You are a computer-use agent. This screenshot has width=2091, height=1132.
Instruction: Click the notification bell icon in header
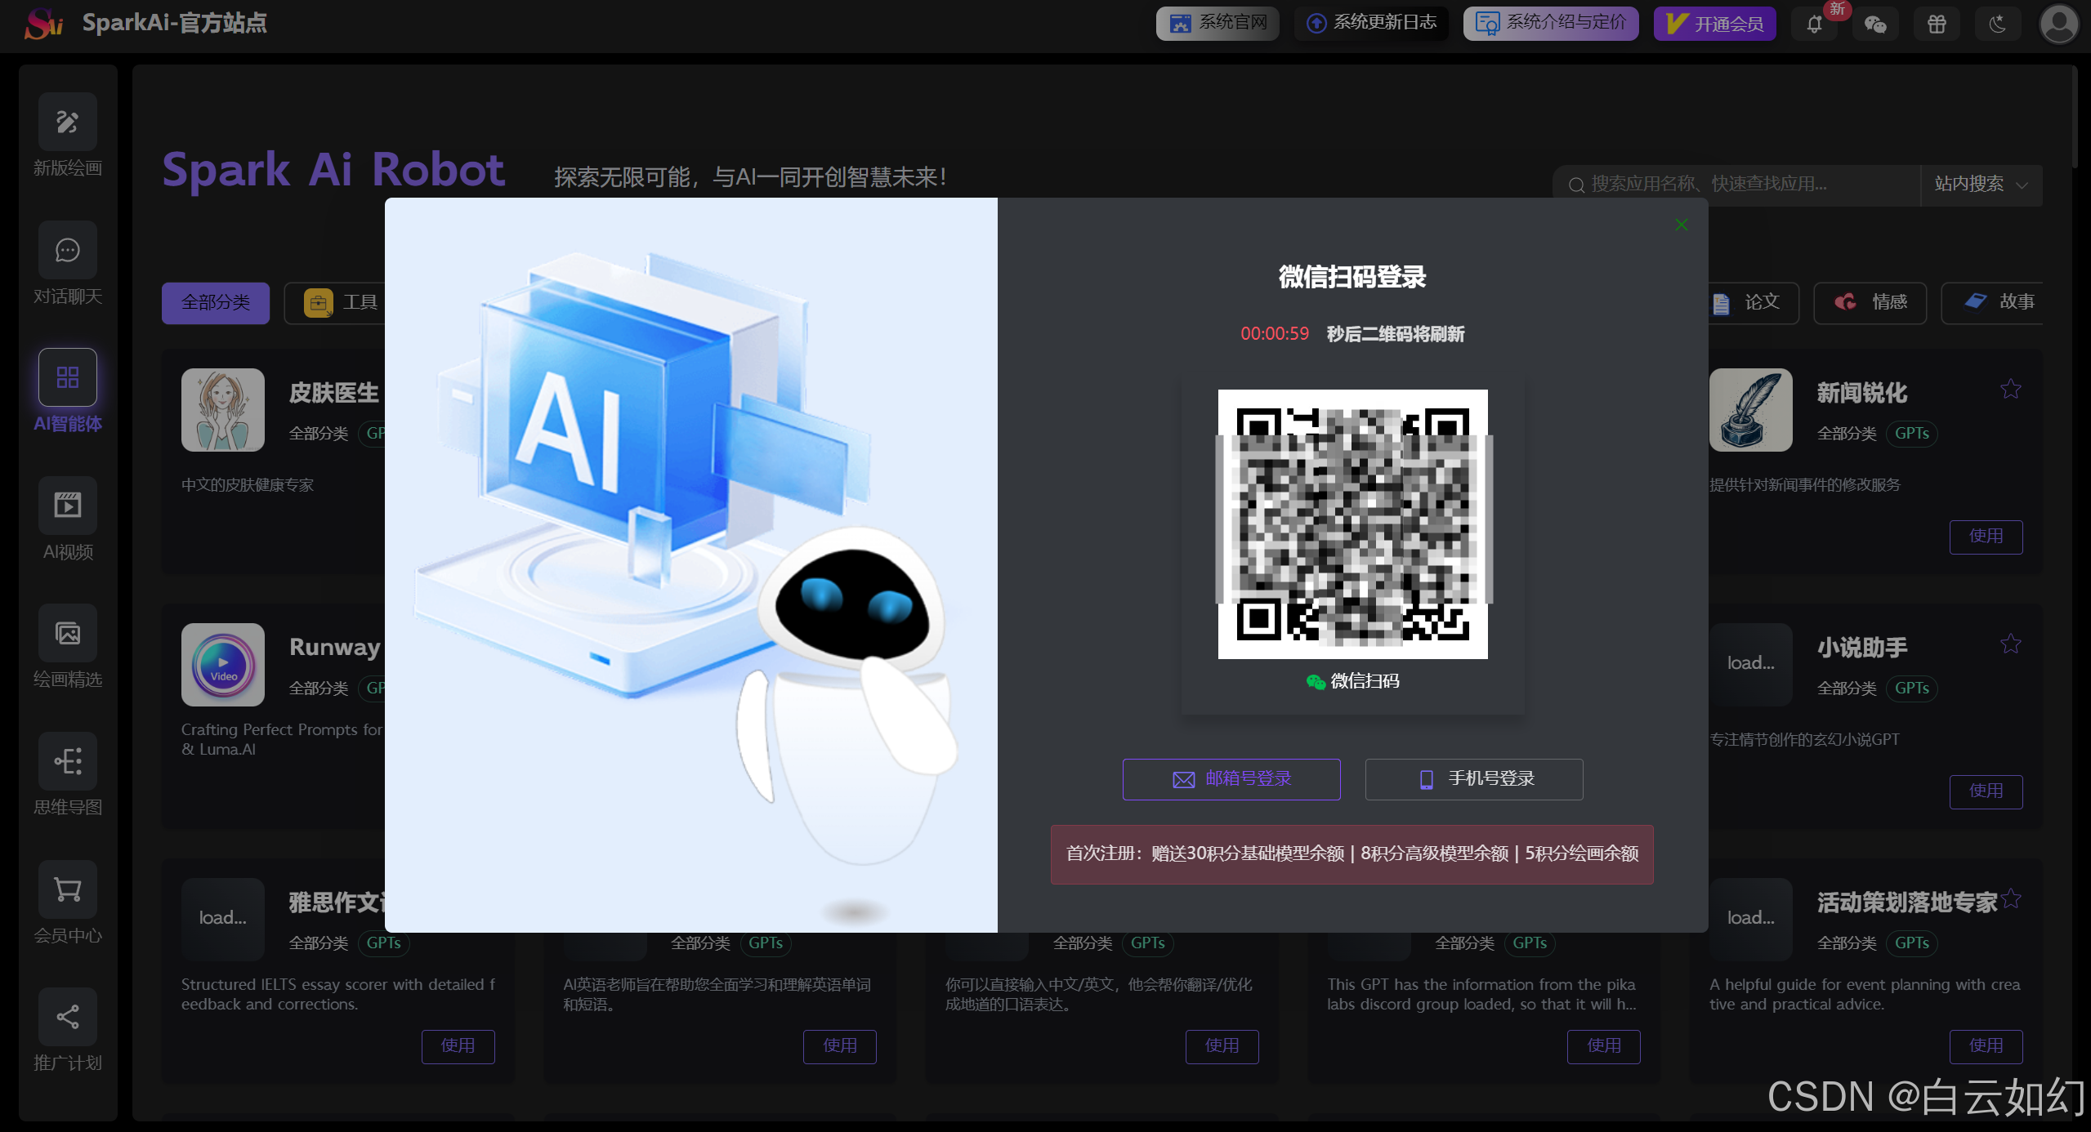pyautogui.click(x=1814, y=24)
